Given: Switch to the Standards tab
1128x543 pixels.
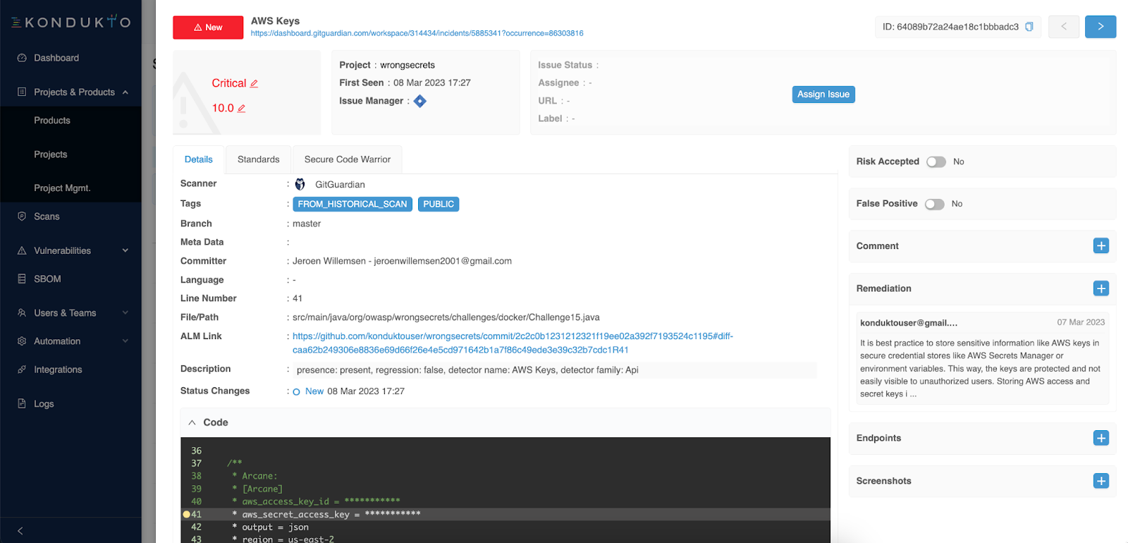Looking at the screenshot, I should (x=259, y=159).
